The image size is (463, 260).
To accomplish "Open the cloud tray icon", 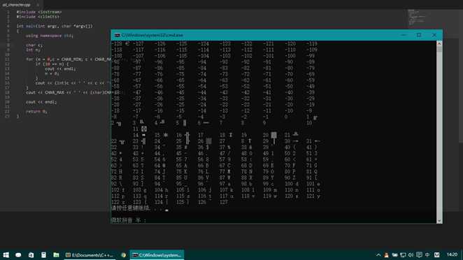I will click(x=394, y=254).
